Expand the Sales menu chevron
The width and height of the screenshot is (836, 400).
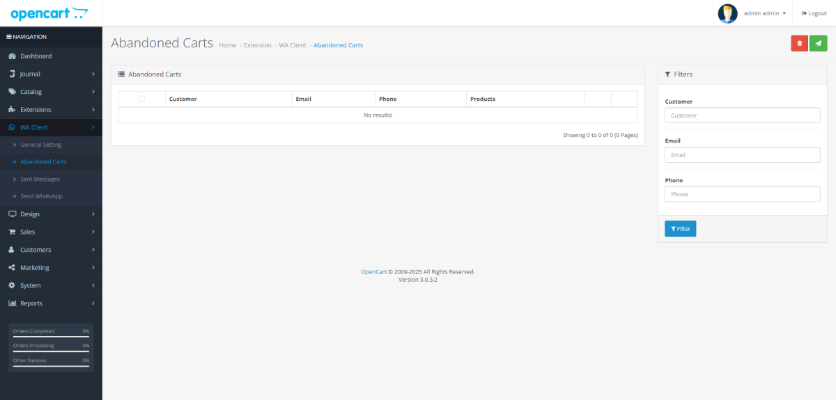point(93,232)
